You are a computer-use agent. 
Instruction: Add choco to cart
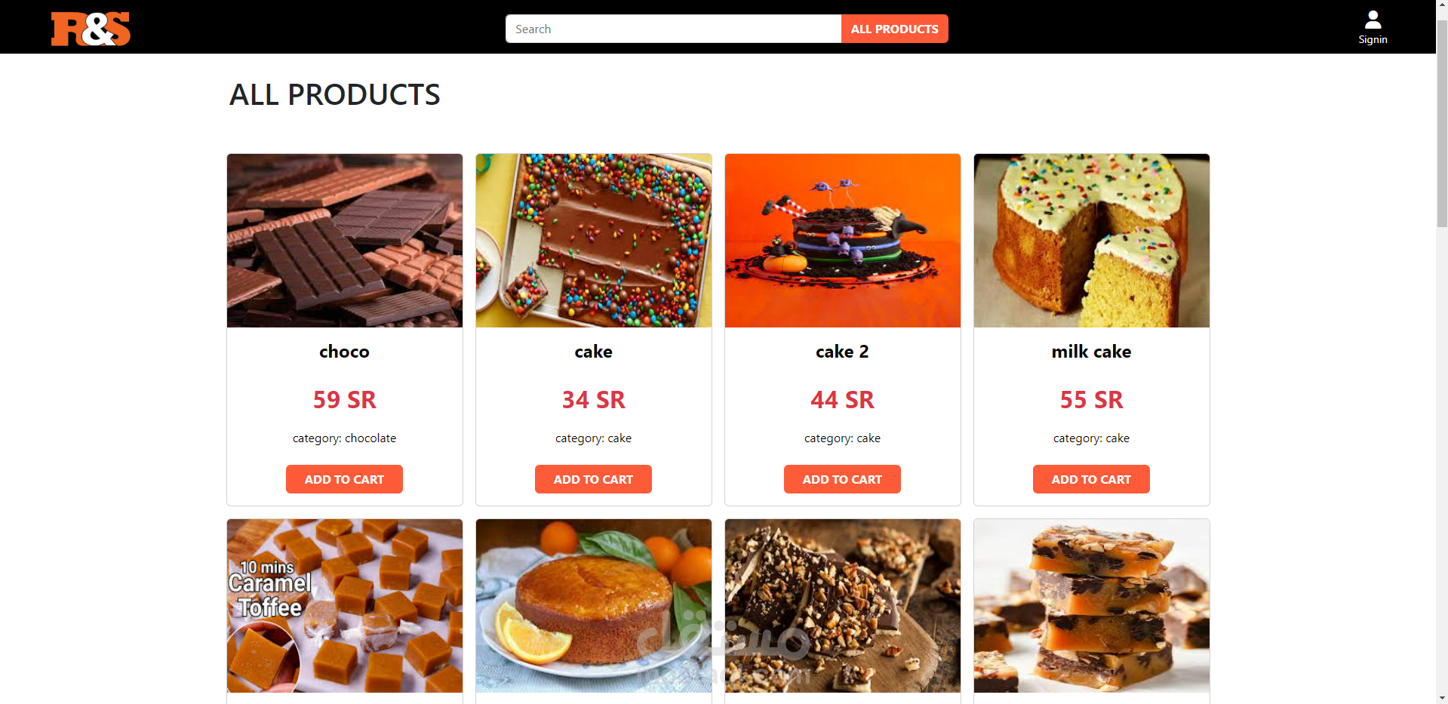tap(344, 479)
